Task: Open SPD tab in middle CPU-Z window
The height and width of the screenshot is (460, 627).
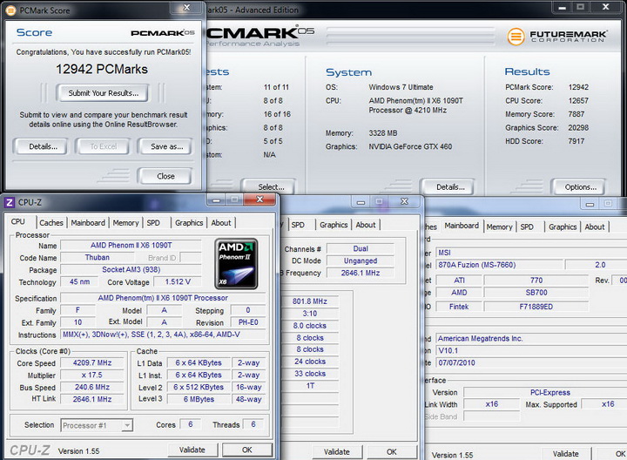Action: (x=298, y=225)
